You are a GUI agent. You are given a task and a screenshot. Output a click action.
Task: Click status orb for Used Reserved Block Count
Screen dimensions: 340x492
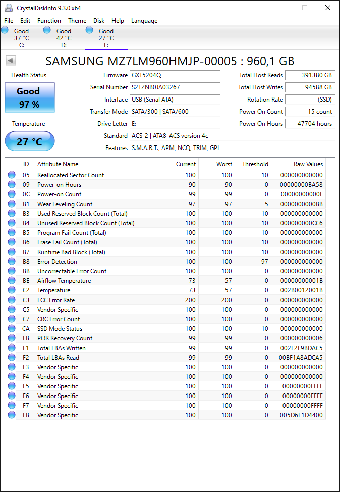click(12, 213)
